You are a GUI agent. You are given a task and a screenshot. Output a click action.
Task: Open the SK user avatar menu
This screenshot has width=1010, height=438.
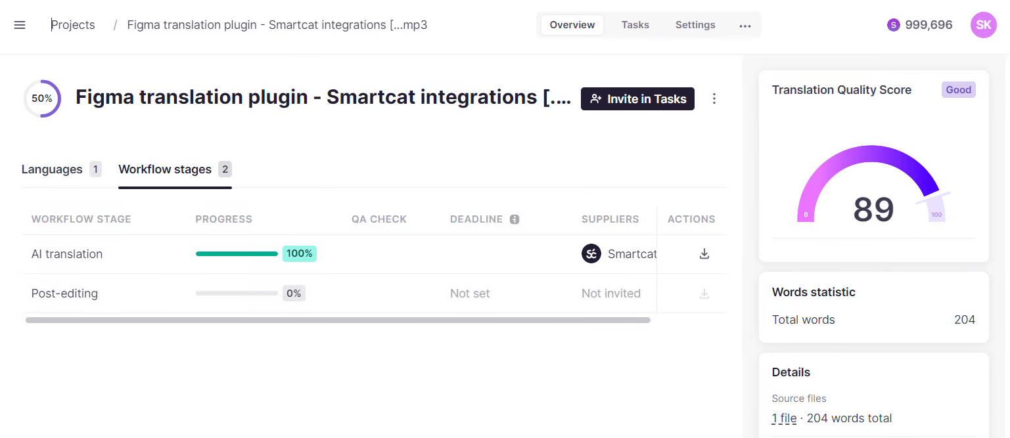983,25
